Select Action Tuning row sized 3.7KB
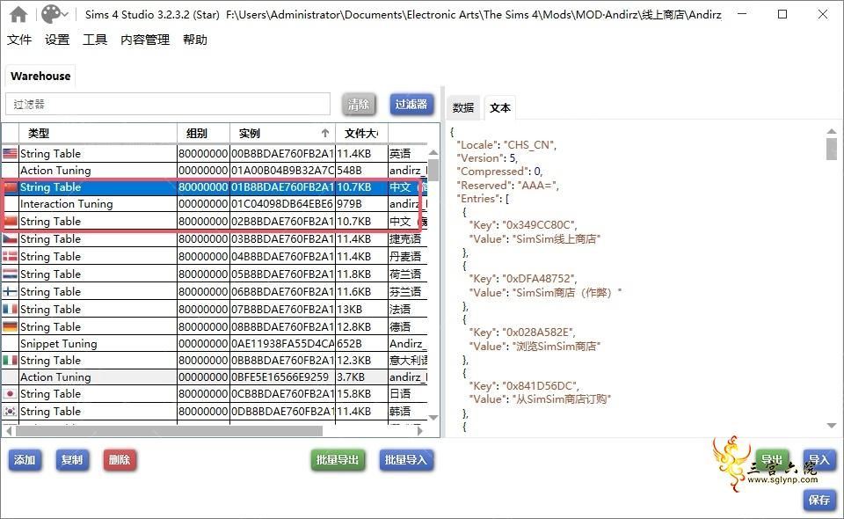Viewport: 844px width, 519px height. [x=215, y=376]
